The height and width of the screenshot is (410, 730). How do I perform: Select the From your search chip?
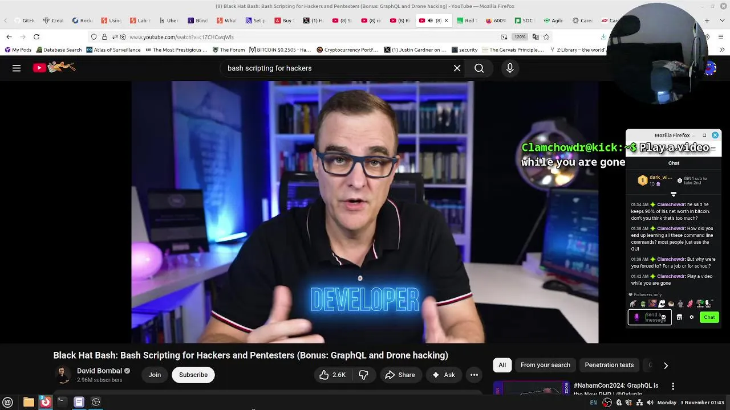[545, 365]
